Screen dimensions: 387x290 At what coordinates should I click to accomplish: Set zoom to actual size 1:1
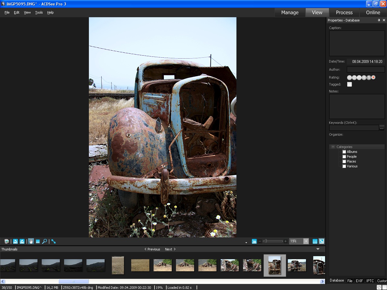(315, 241)
